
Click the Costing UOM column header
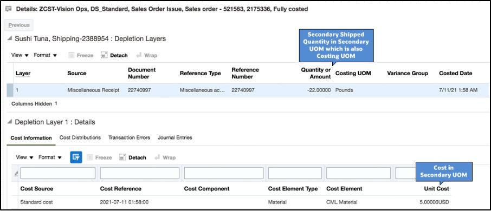[353, 73]
